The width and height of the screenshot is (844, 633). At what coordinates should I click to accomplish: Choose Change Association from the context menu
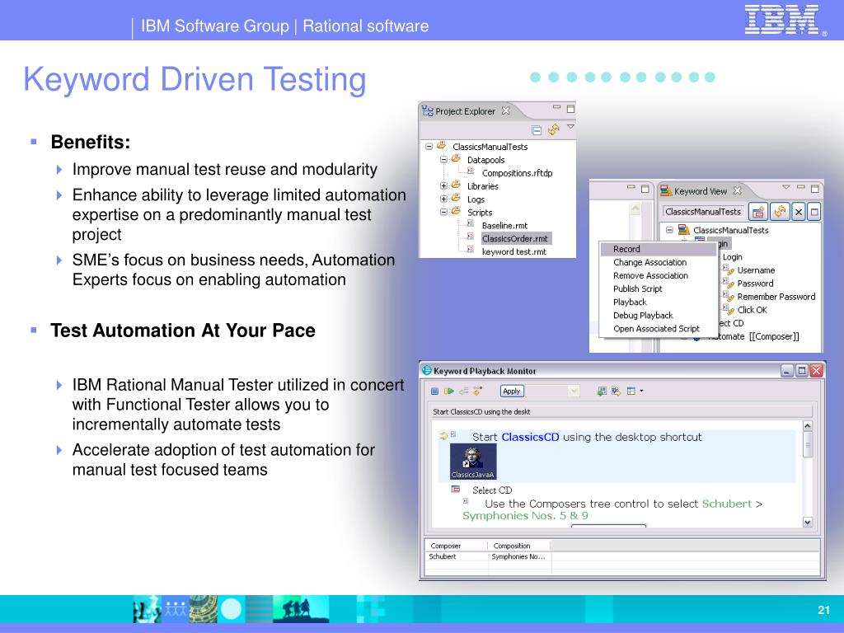[x=658, y=262]
